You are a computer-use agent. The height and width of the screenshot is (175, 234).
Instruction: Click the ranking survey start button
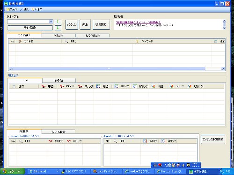(x=213, y=140)
